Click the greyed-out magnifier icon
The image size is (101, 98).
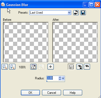[41, 67]
